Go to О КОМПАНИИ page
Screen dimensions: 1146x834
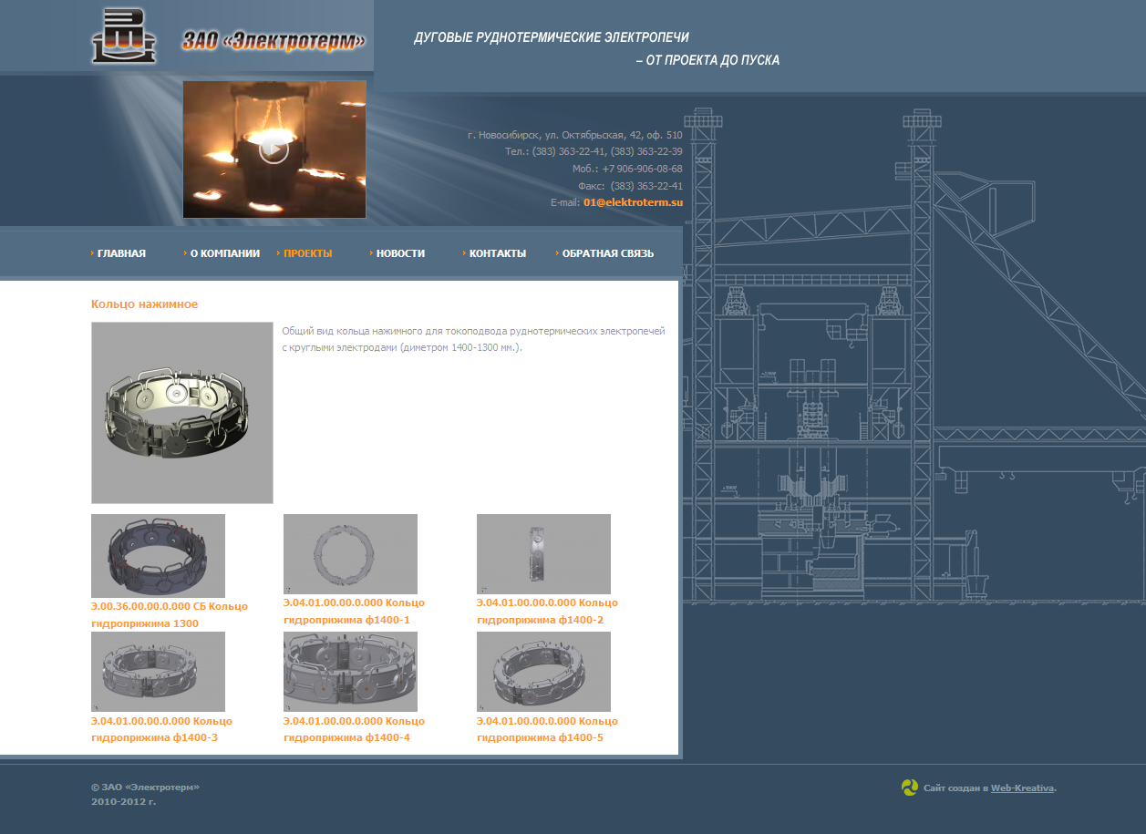click(x=224, y=253)
